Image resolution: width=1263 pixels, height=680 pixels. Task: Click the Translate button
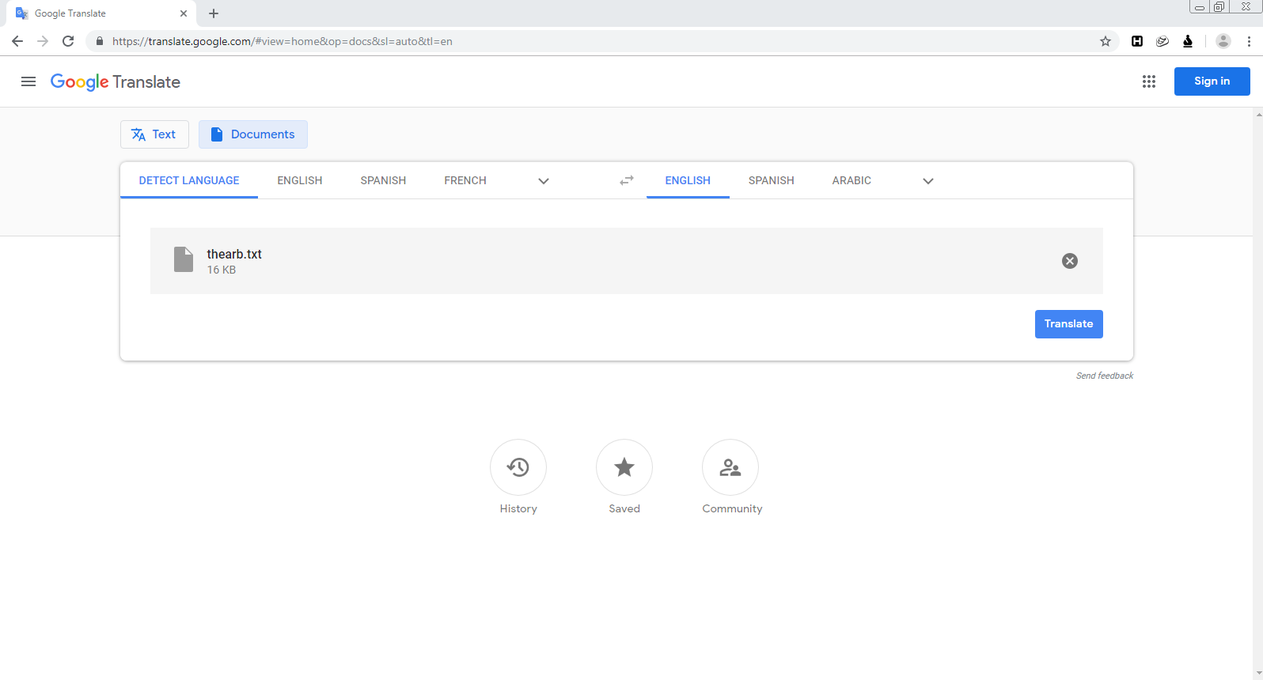[x=1068, y=324]
